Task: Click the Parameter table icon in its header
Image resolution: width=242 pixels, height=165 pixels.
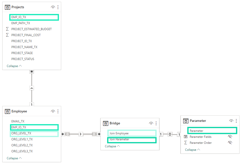Action: click(x=186, y=121)
